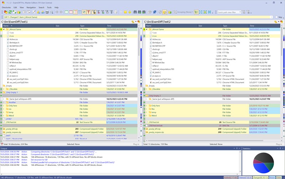Expand the Weird folder in left pane
Screen dimensions: 285x179
click(4, 116)
